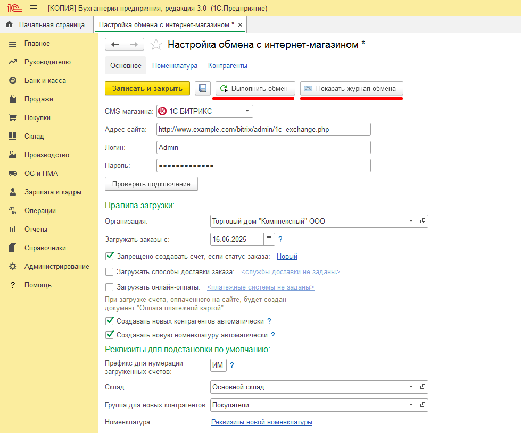Image resolution: width=521 pixels, height=433 pixels.
Task: Switch to Начальная страница tab
Action: tap(46, 24)
